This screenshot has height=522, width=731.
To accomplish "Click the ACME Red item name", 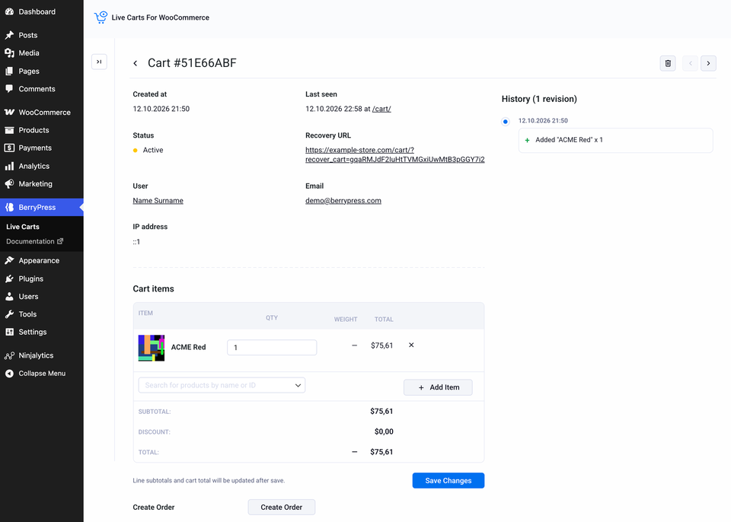I will [188, 347].
